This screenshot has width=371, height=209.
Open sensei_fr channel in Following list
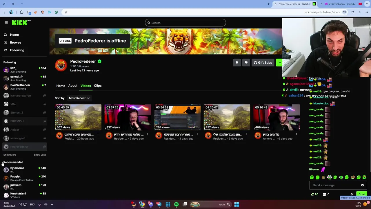click(x=25, y=78)
